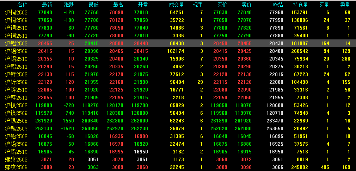Select the 沪镍2508 contract name
This screenshot has height=171, width=356.
click(x=16, y=105)
